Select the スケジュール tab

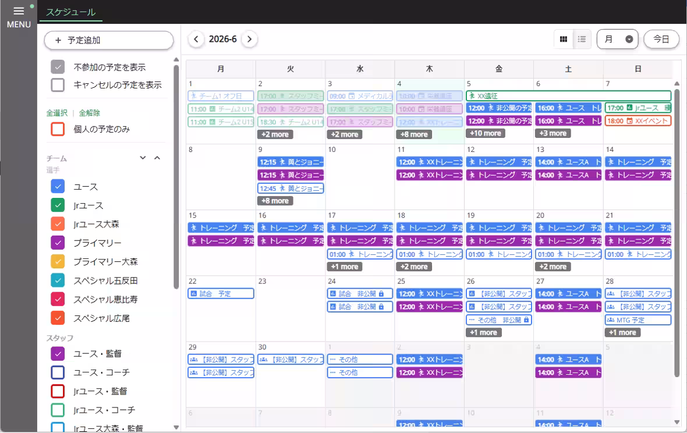coord(71,12)
